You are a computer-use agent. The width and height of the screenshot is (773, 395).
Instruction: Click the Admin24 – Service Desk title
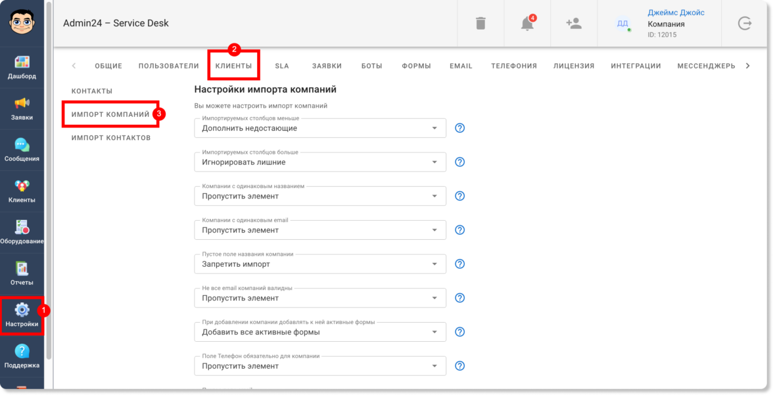coord(116,23)
